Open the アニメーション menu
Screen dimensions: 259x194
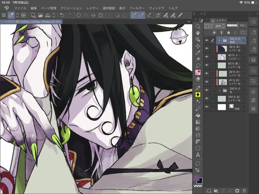pyautogui.click(x=71, y=8)
